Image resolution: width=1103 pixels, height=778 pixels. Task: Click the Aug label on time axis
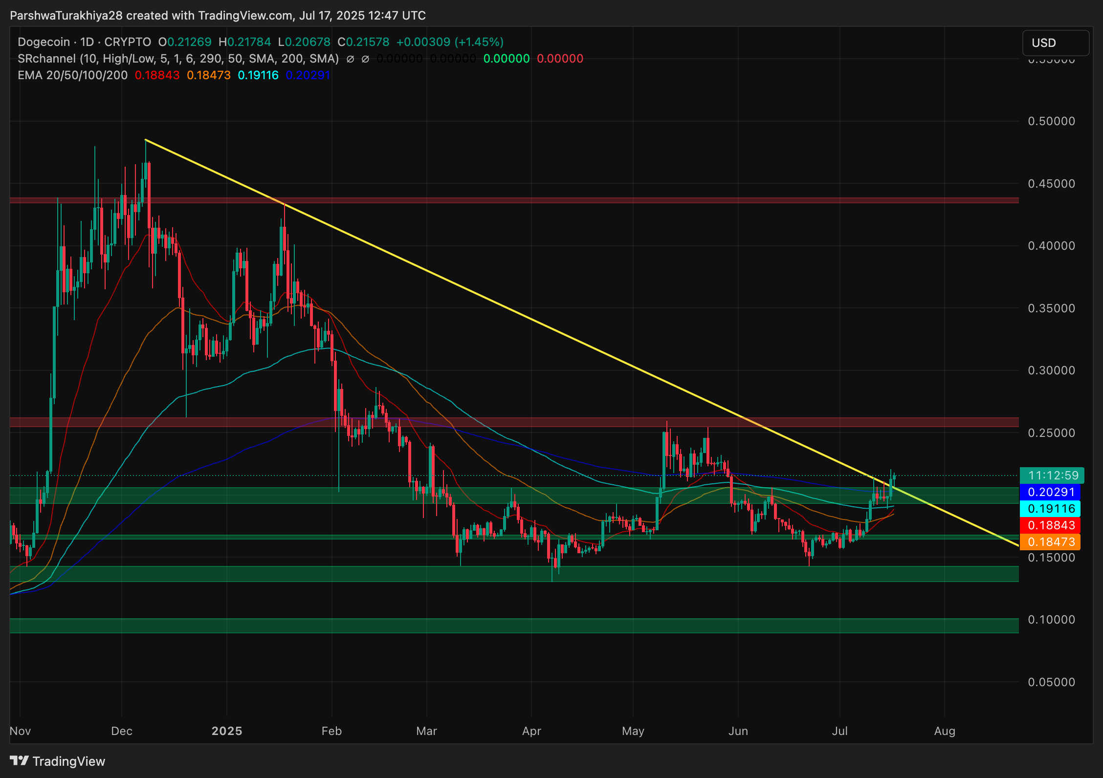pyautogui.click(x=945, y=731)
